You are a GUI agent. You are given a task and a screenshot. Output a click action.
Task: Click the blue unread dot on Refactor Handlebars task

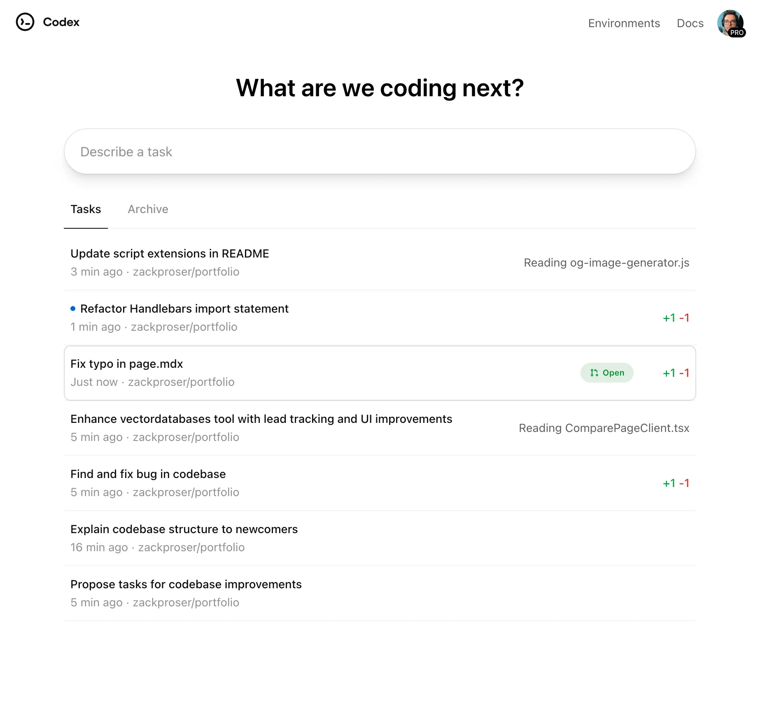point(73,308)
